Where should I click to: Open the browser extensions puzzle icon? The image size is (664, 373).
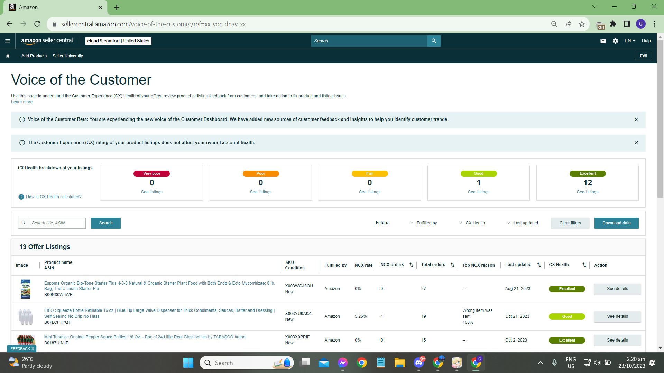pos(613,24)
